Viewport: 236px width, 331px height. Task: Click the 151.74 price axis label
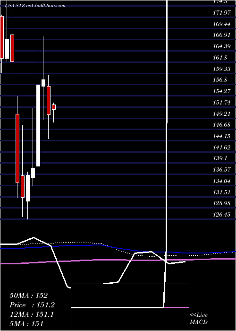pyautogui.click(x=222, y=103)
